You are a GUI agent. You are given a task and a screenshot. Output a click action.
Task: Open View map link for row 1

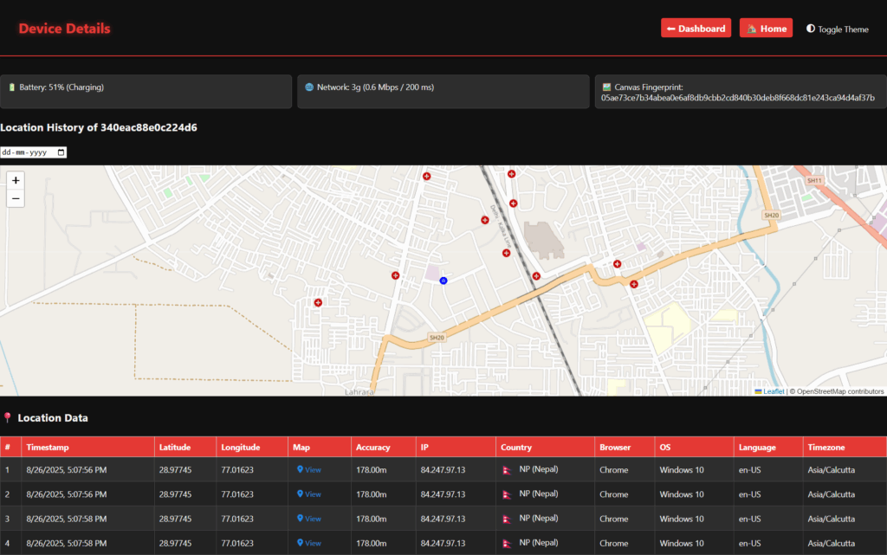[308, 470]
